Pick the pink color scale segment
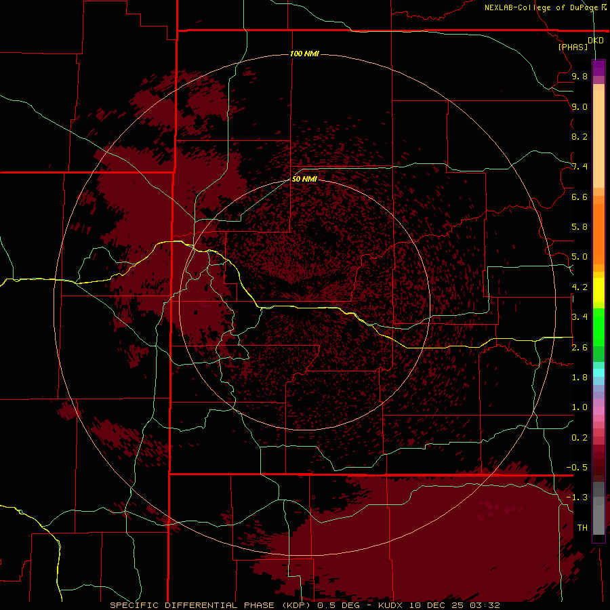Viewport: 610px width, 610px height. pyautogui.click(x=598, y=411)
